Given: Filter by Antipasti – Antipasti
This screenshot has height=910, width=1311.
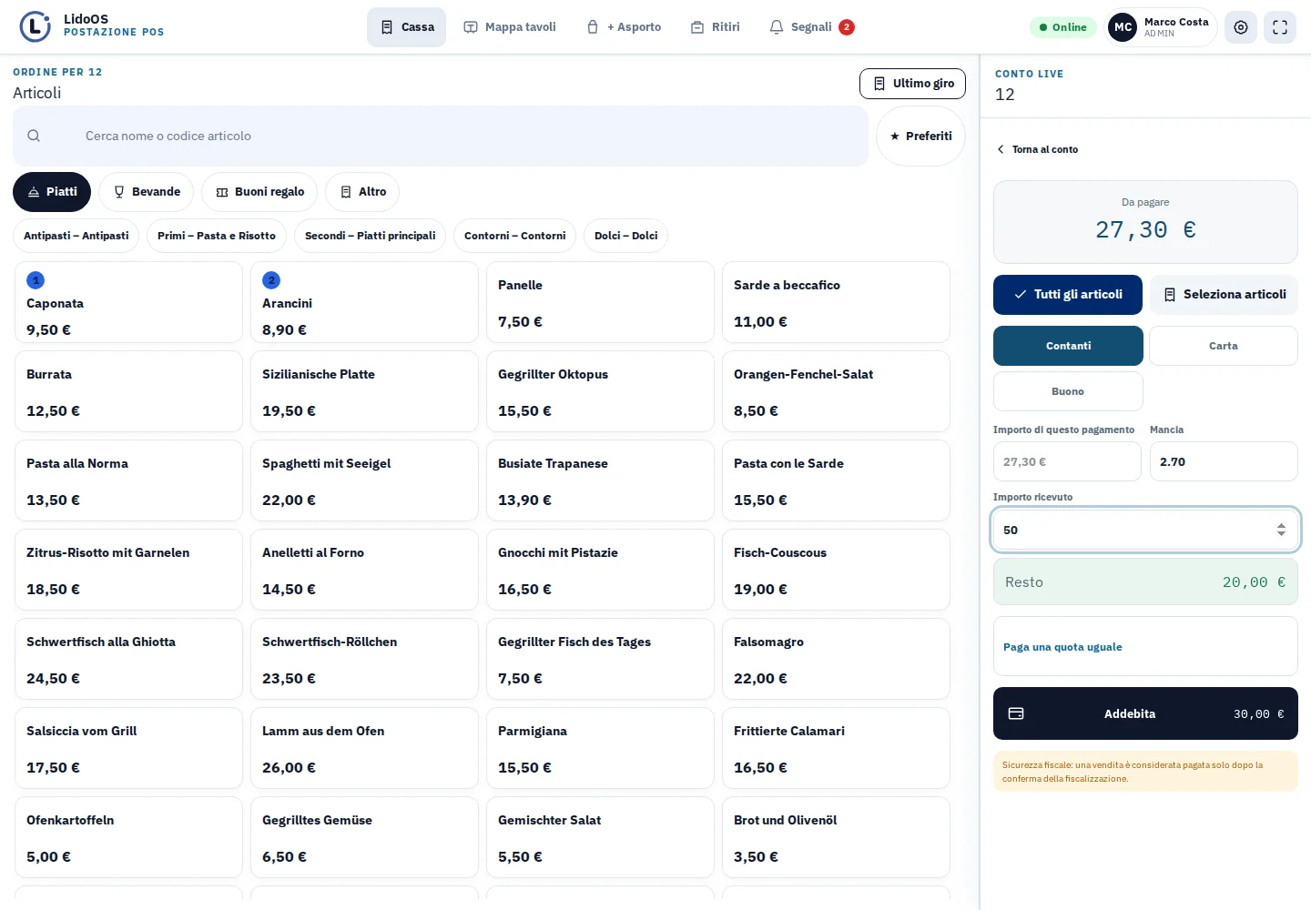Looking at the screenshot, I should 76,236.
